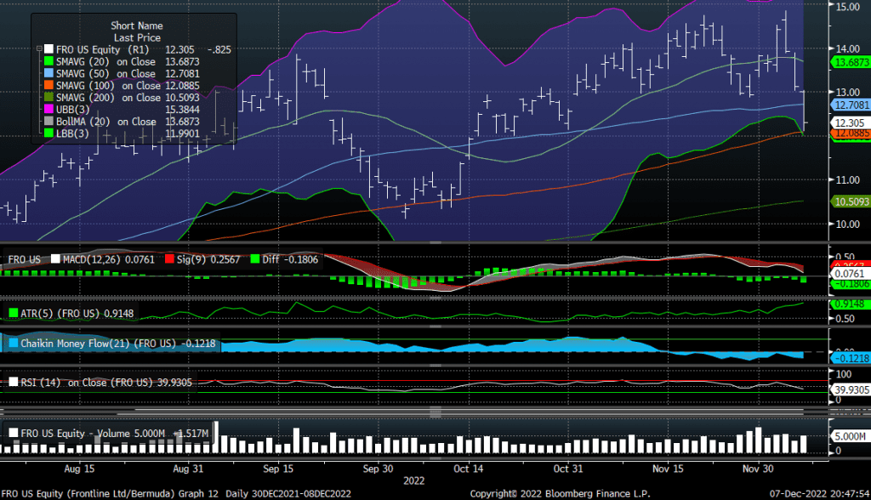The width and height of the screenshot is (871, 500).
Task: Click the -.825 change value in legend
Action: click(219, 49)
